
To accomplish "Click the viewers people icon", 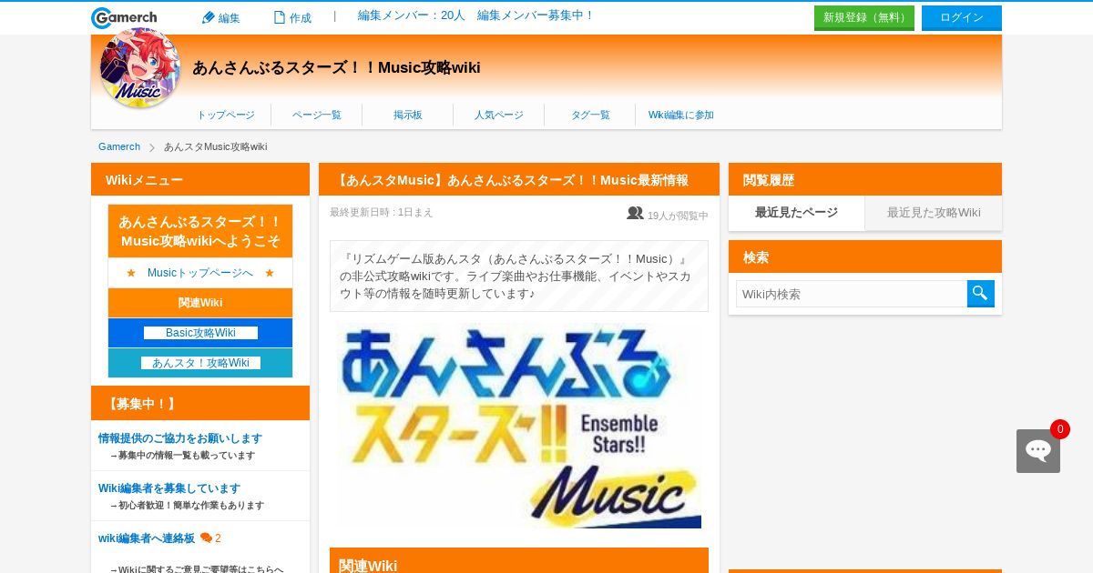I will pos(635,213).
